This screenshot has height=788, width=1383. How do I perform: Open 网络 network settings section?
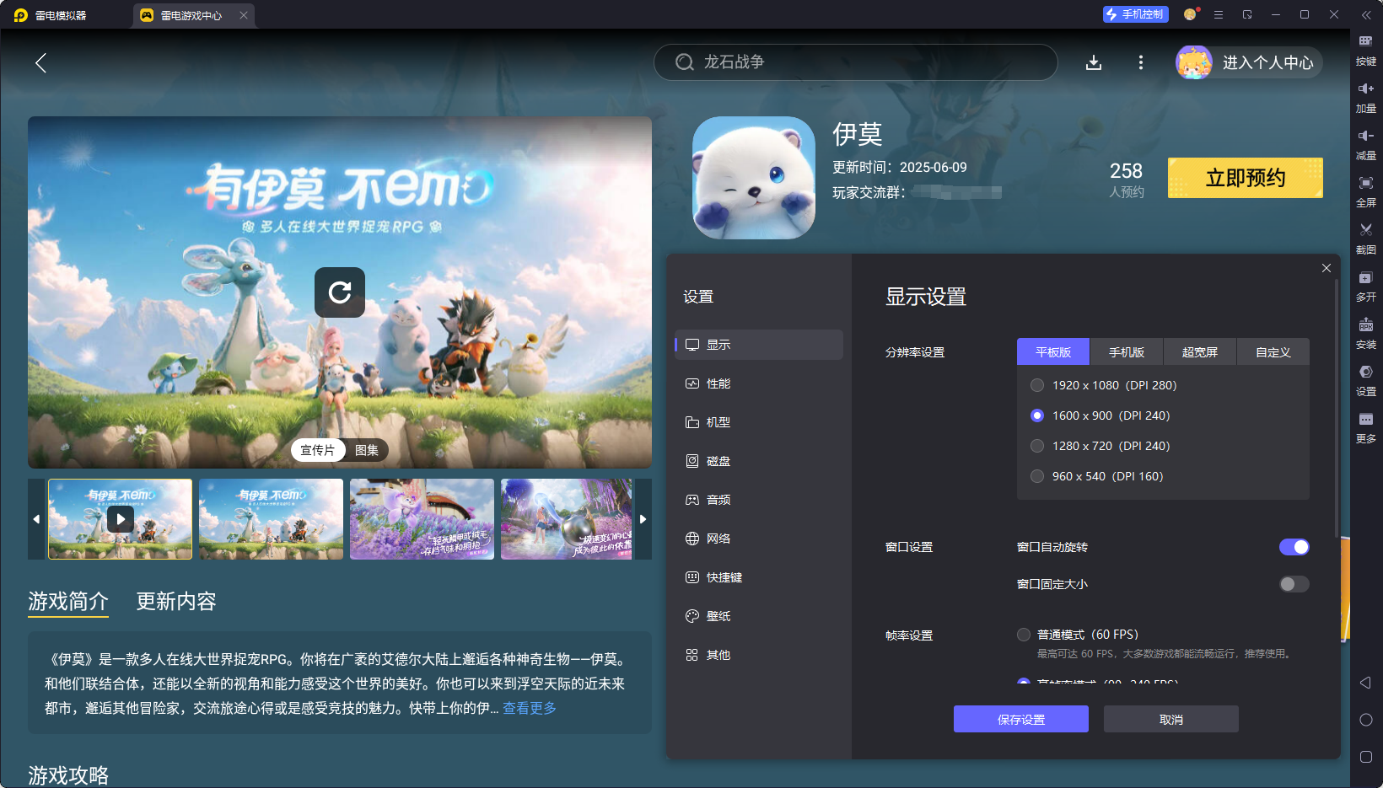pos(759,539)
